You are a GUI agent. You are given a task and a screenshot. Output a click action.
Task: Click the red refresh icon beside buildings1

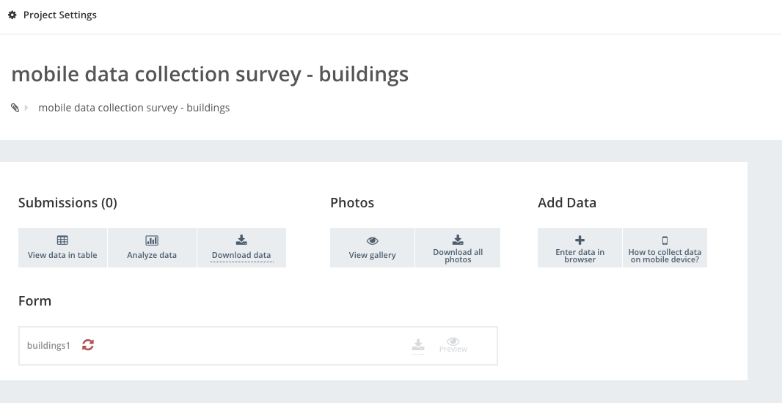tap(88, 344)
